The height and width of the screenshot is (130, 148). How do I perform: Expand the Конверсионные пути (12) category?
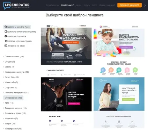point(17,72)
